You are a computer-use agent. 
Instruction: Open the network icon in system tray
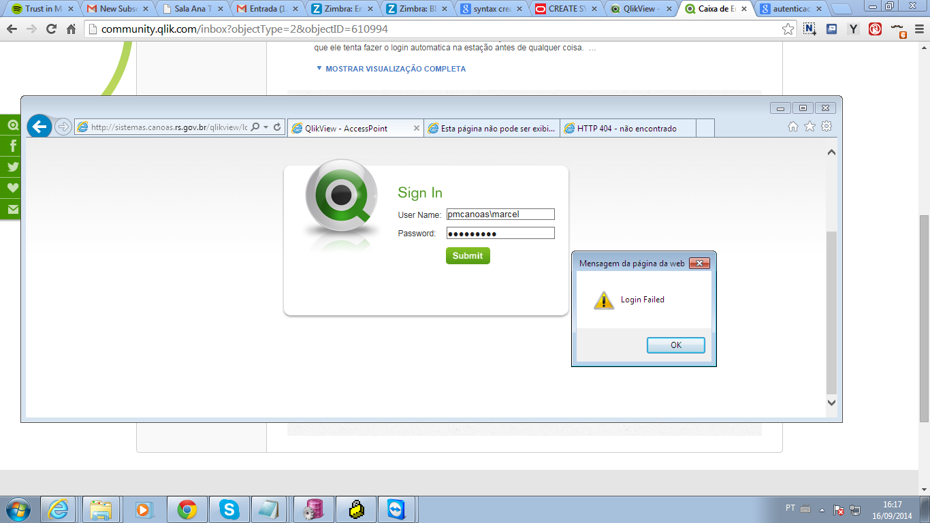click(856, 509)
